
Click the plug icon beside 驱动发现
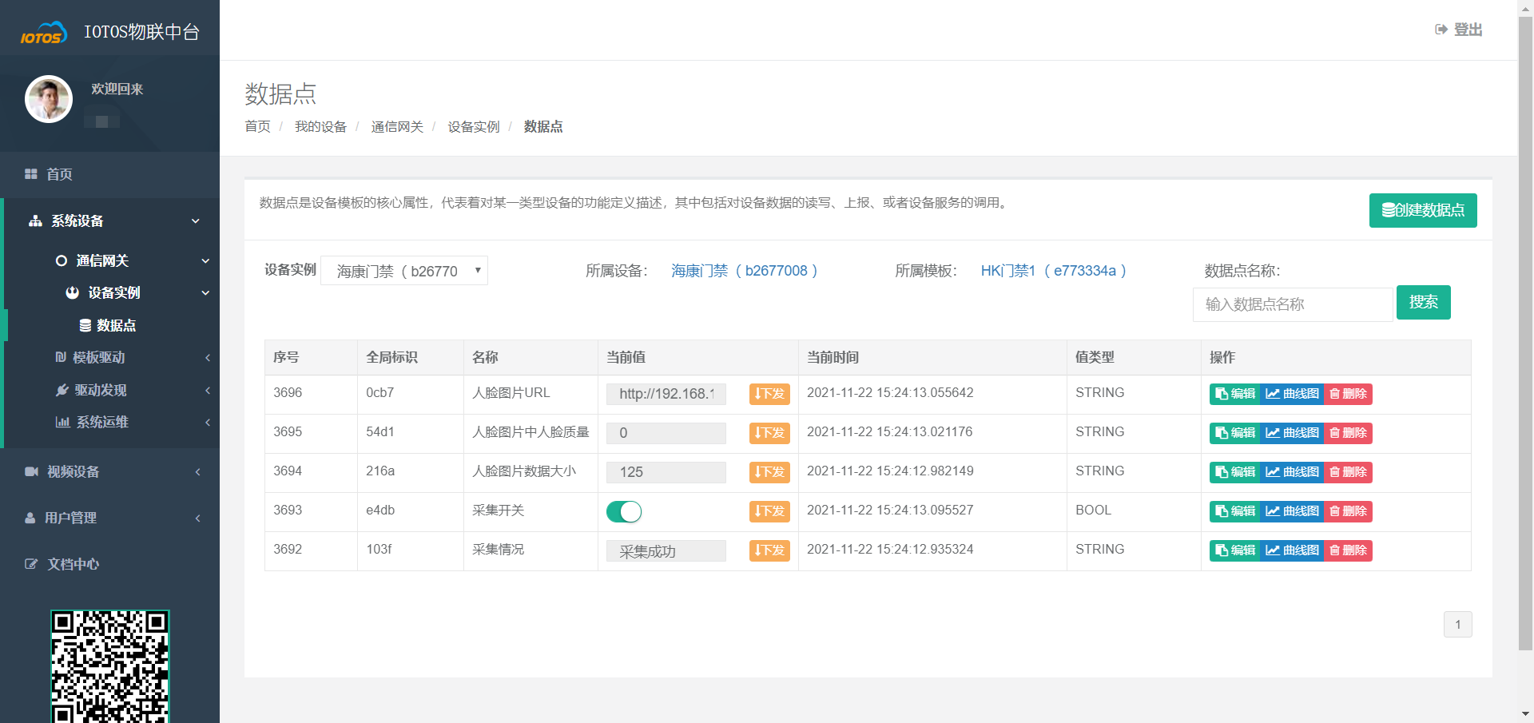coord(62,390)
